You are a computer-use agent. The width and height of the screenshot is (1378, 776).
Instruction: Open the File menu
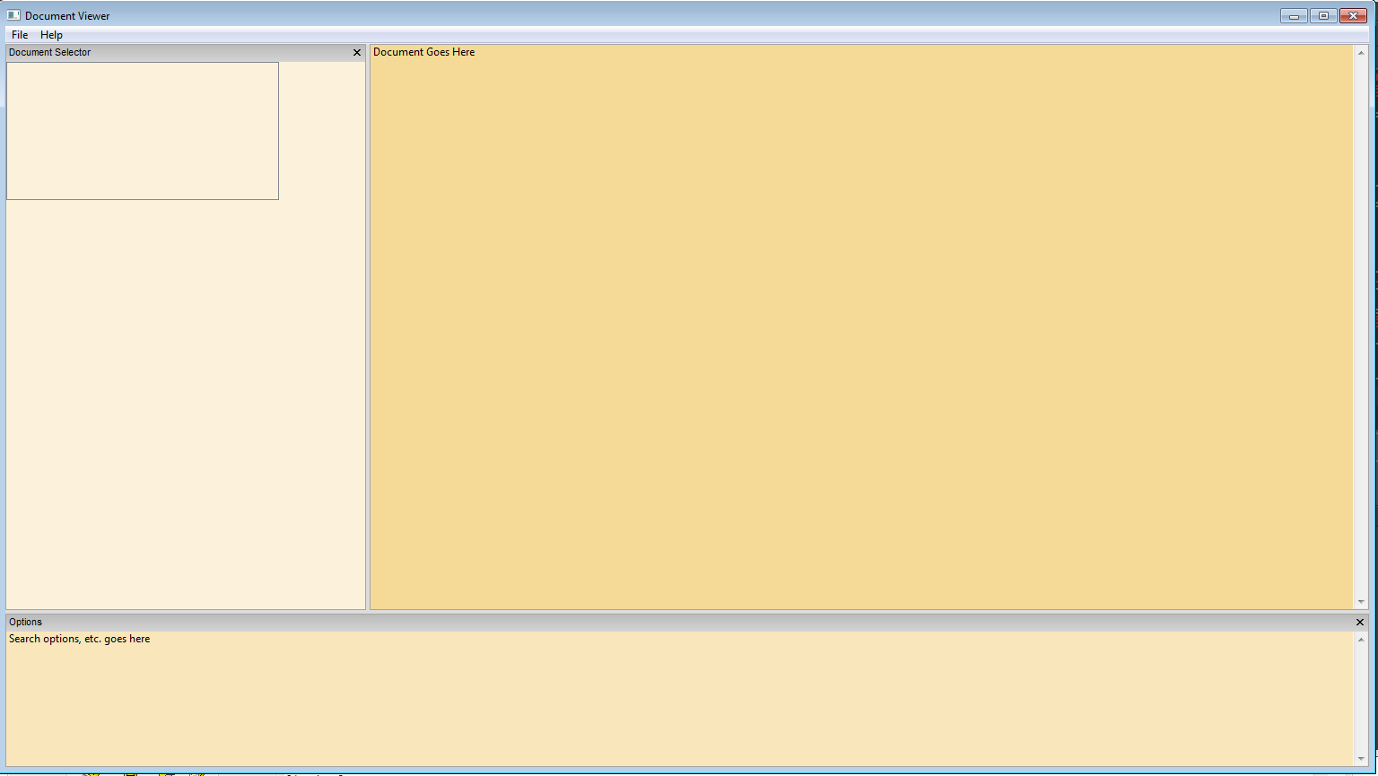[20, 35]
